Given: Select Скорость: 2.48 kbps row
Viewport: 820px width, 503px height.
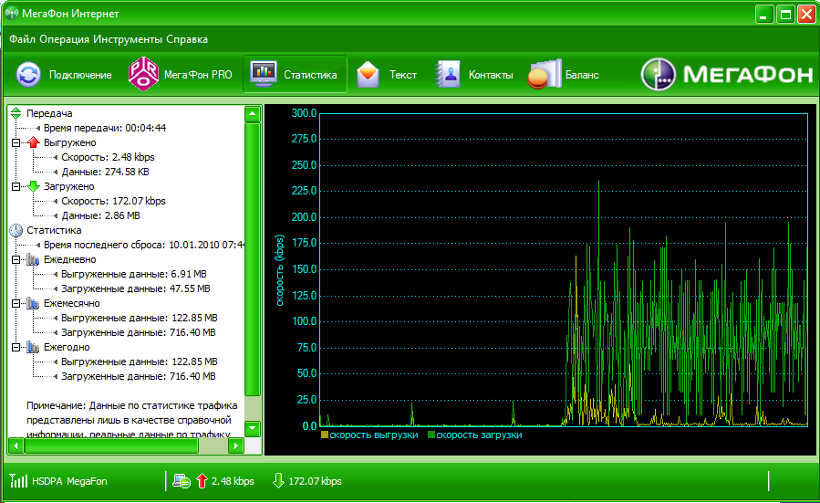Looking at the screenshot, I should click(x=108, y=157).
